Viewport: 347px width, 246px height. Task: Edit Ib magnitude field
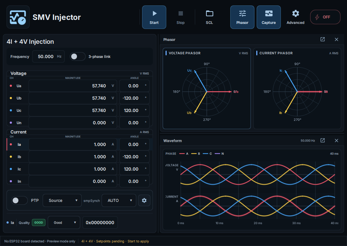73,157
